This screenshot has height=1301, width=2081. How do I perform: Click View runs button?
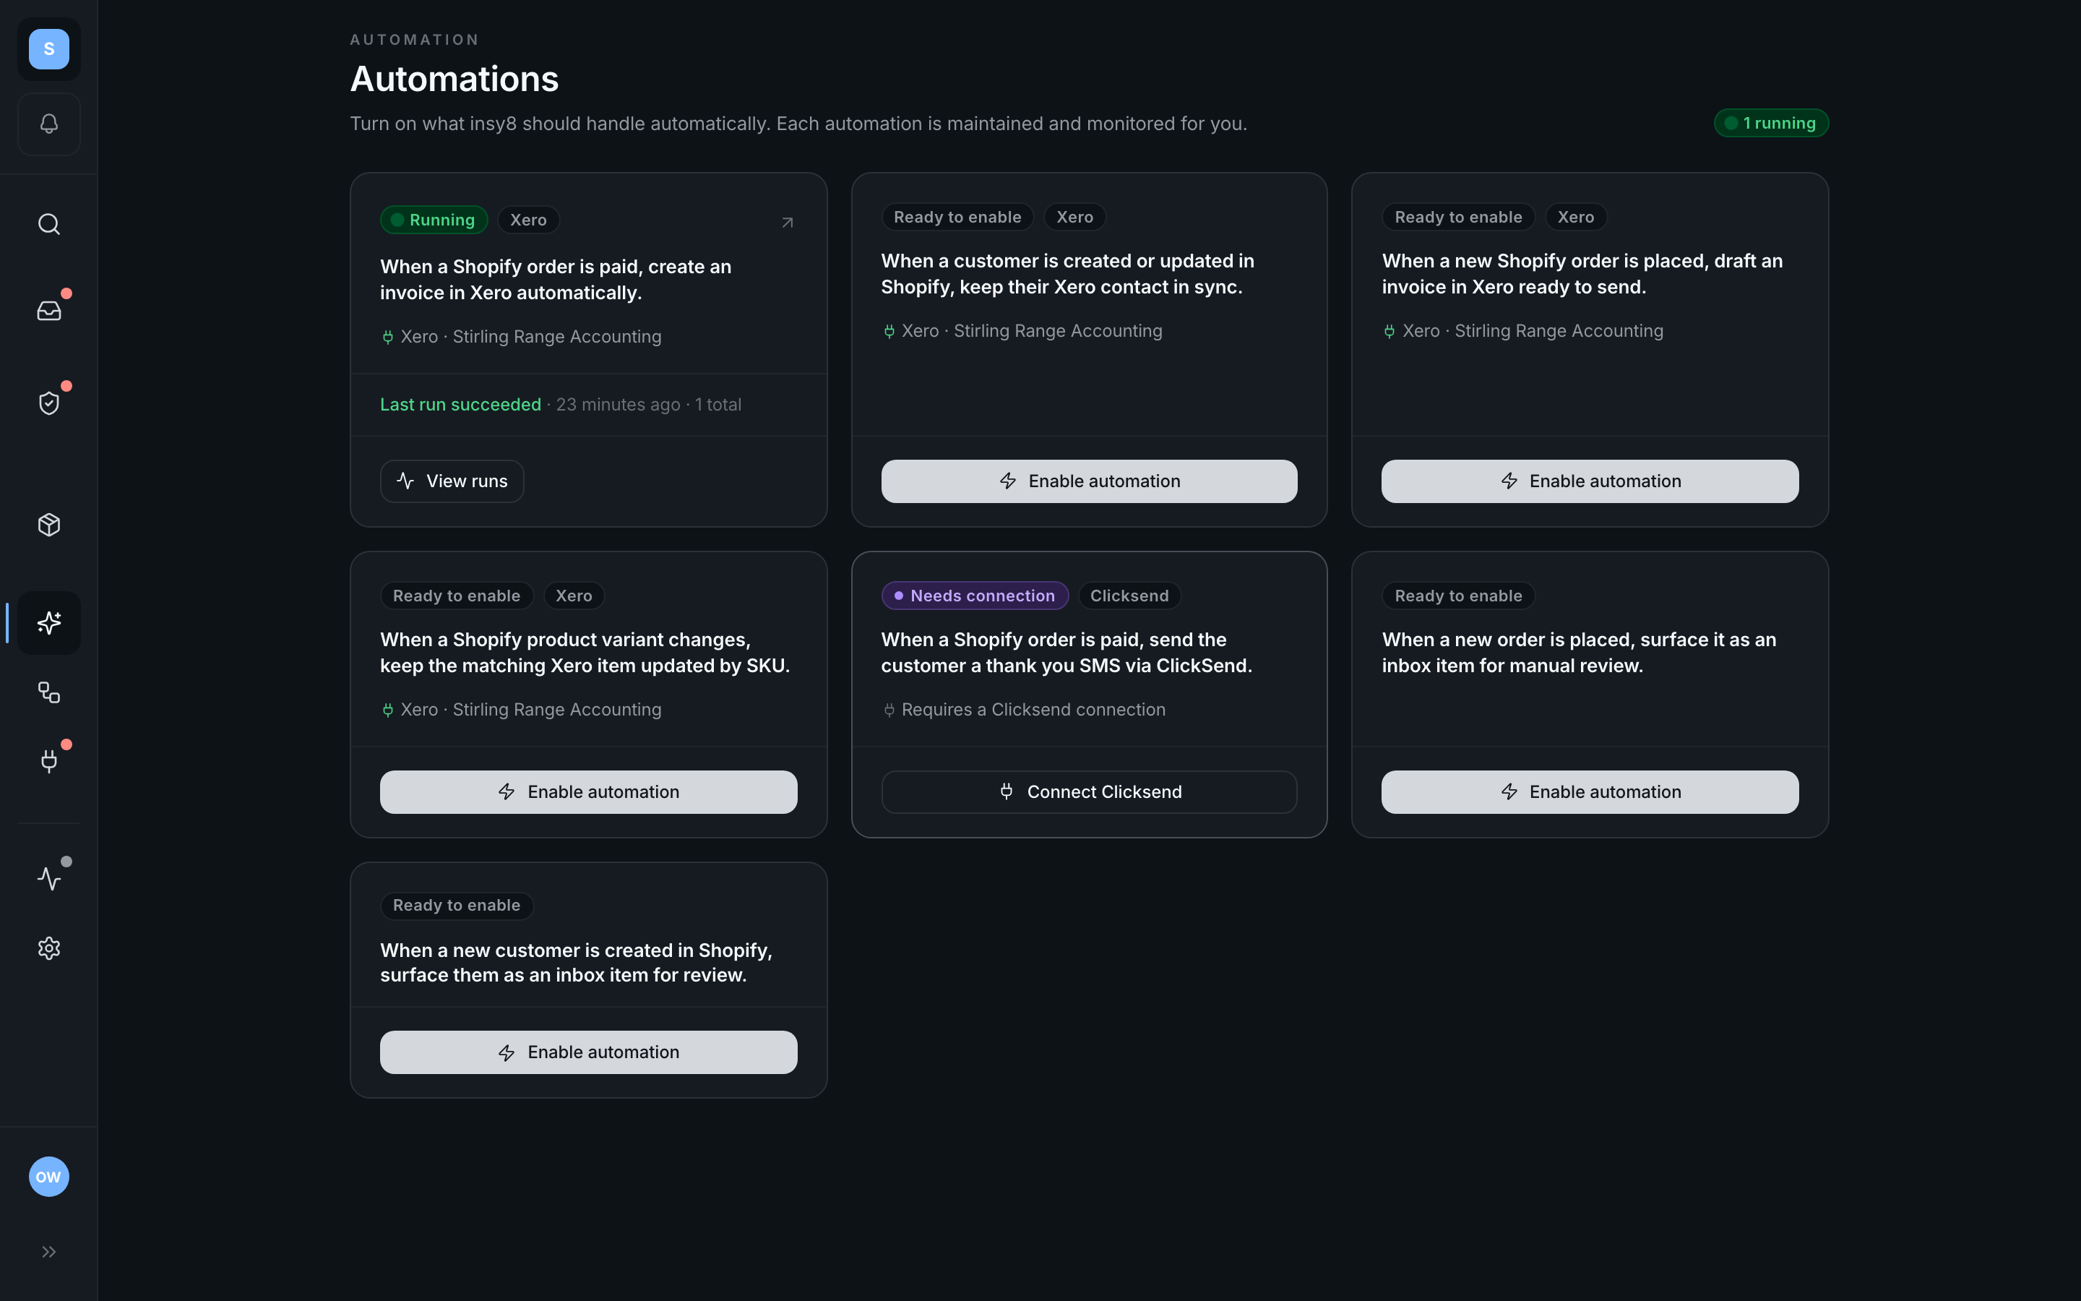[452, 481]
